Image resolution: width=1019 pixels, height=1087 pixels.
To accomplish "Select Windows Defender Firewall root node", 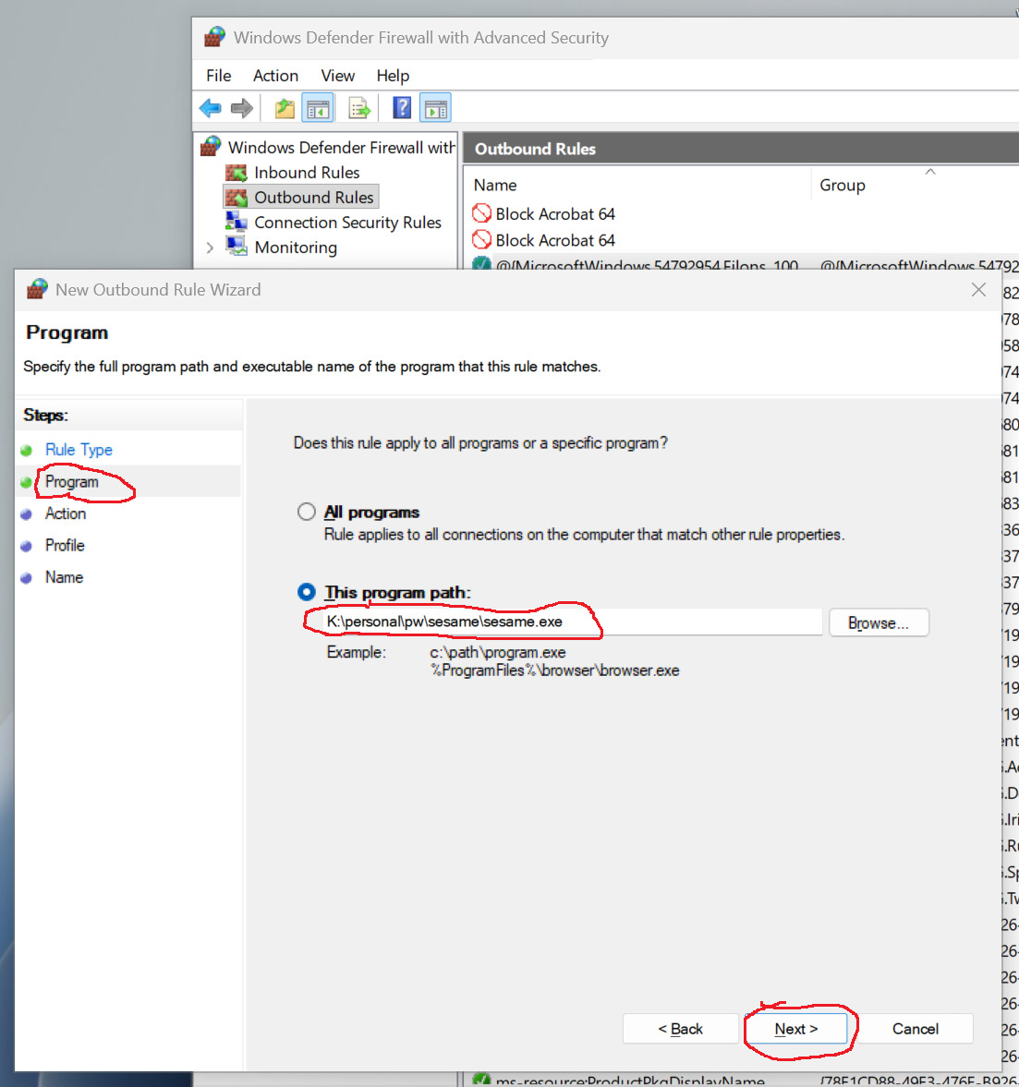I will pyautogui.click(x=341, y=148).
